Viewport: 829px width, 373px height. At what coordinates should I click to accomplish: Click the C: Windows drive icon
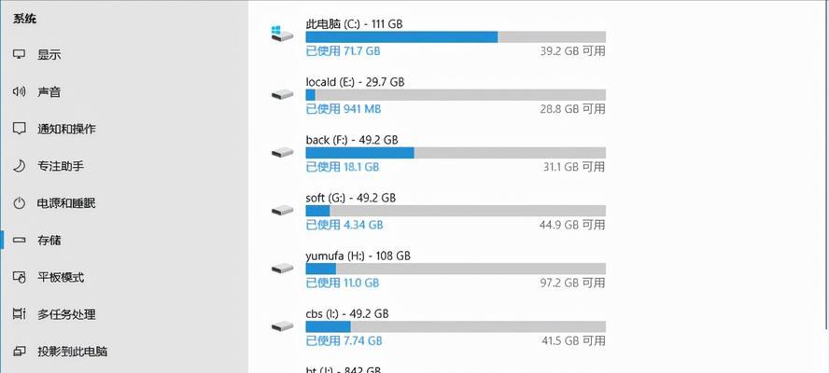[x=282, y=34]
